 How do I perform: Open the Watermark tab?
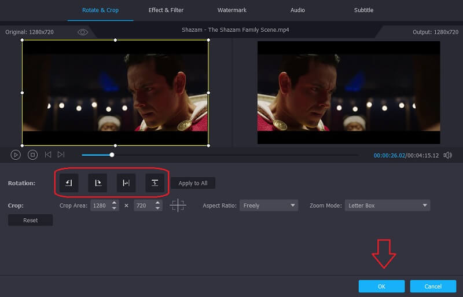click(231, 10)
